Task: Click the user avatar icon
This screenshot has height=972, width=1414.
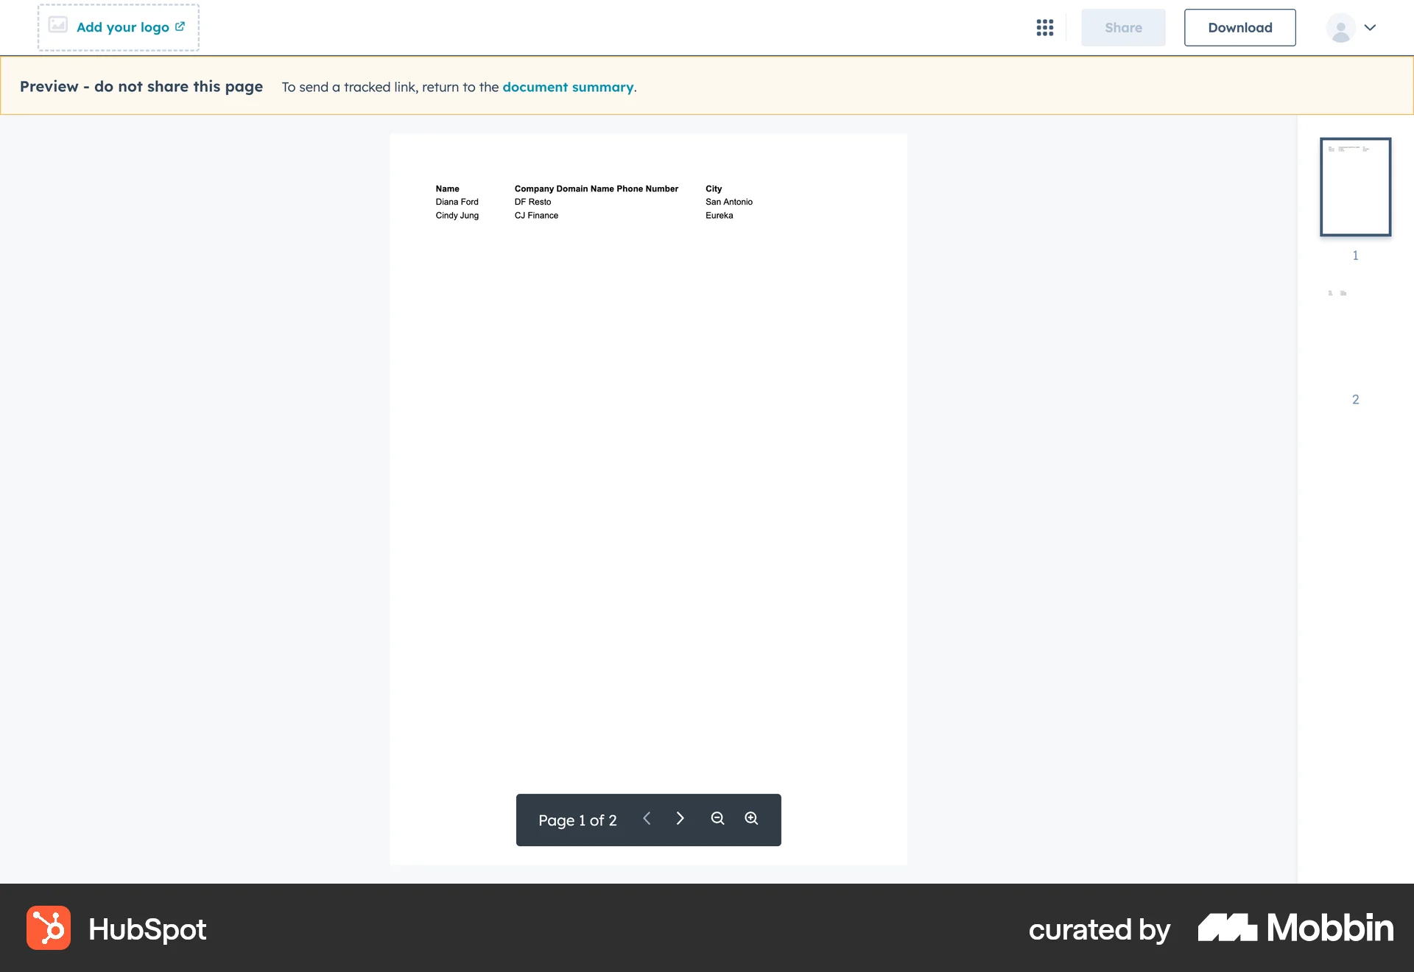Action: pos(1341,27)
